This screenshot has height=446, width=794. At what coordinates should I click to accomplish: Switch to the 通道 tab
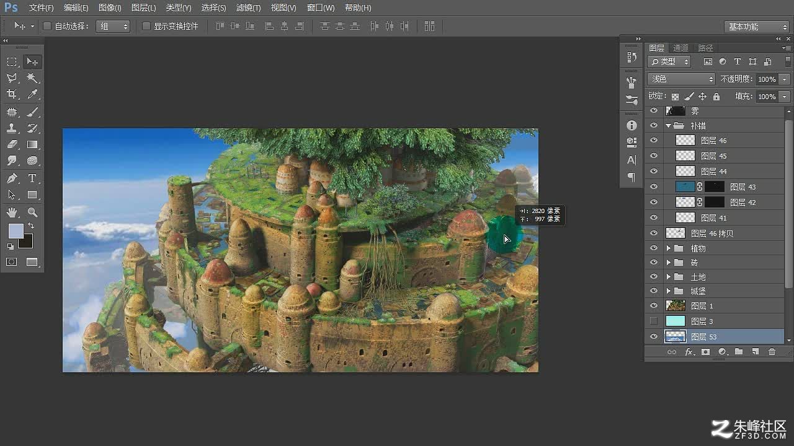[680, 48]
